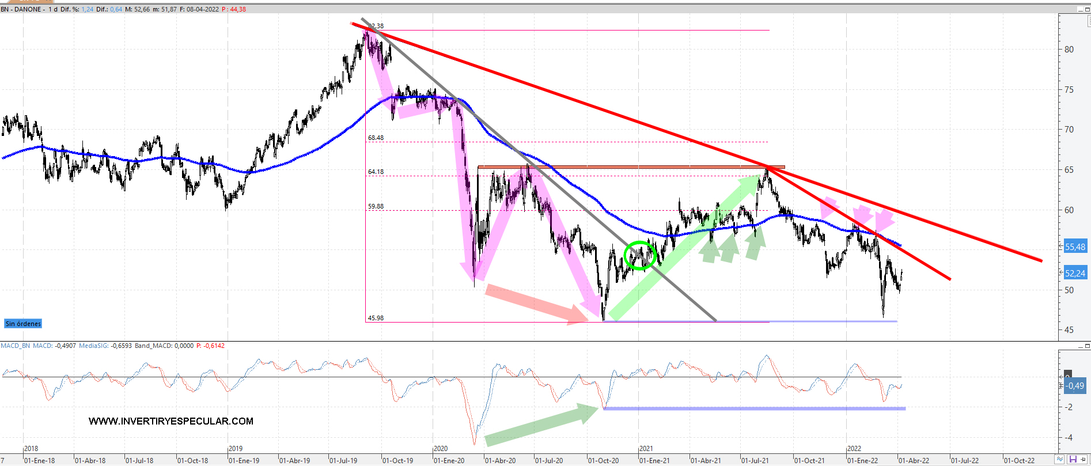Click the save icon at bottom right

[x=1073, y=460]
